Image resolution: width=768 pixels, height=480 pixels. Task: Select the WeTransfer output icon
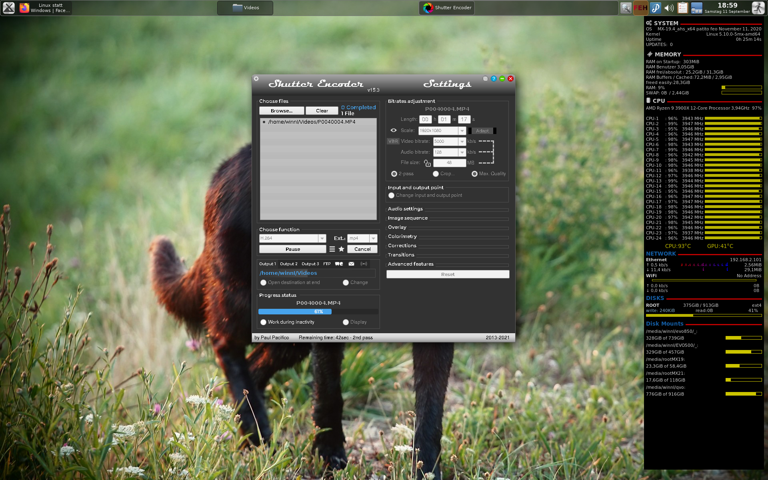click(339, 264)
